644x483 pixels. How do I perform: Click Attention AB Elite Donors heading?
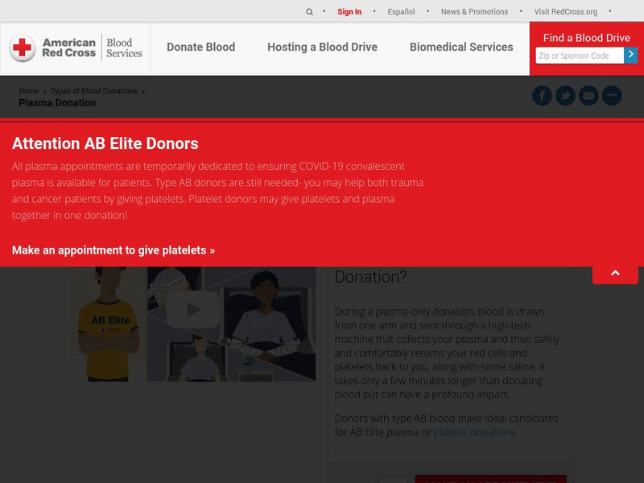pyautogui.click(x=105, y=143)
